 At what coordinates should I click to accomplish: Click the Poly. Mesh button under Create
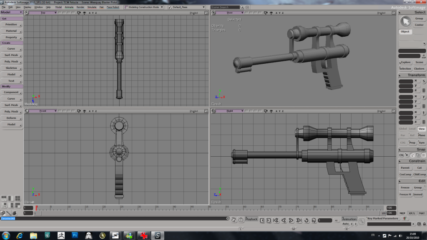coord(11,62)
